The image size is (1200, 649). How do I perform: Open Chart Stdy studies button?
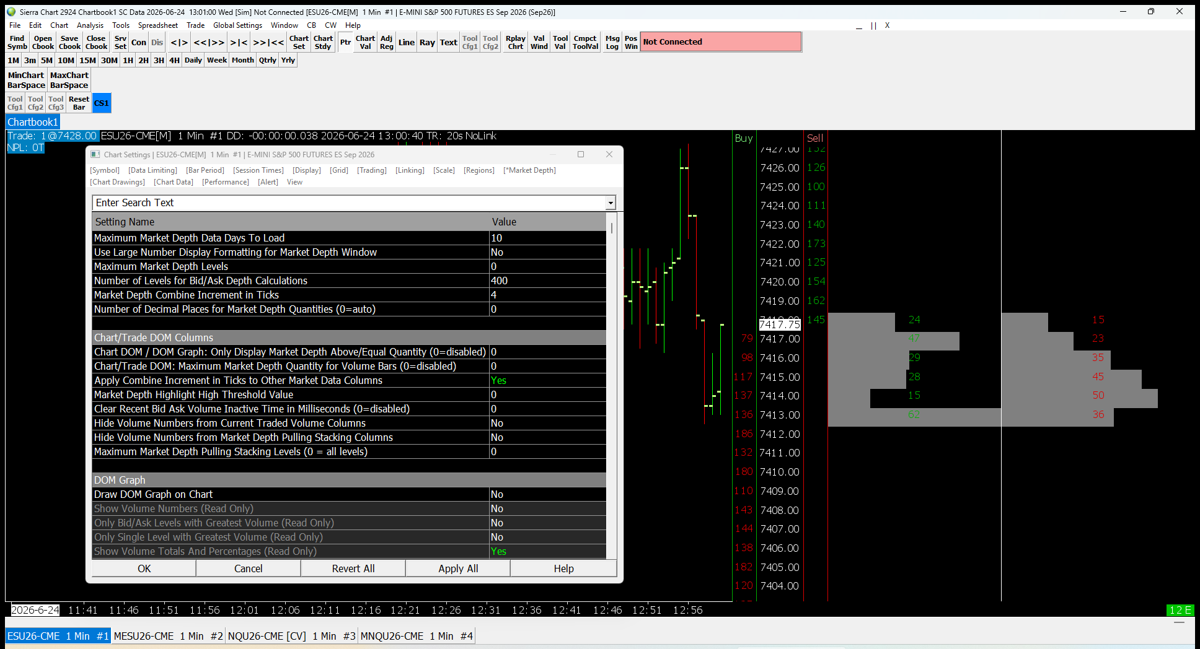pos(323,42)
